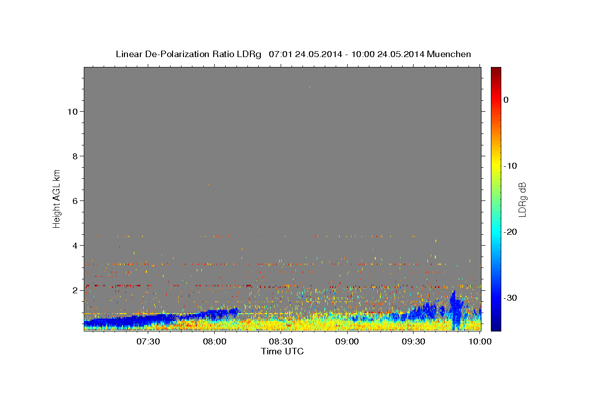
Task: Click the dark blue bottom of colorbar
Action: pos(496,325)
